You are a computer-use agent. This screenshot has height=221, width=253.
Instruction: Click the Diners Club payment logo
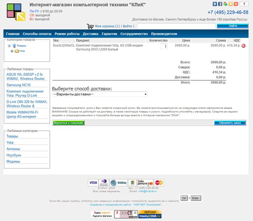[x=104, y=182]
